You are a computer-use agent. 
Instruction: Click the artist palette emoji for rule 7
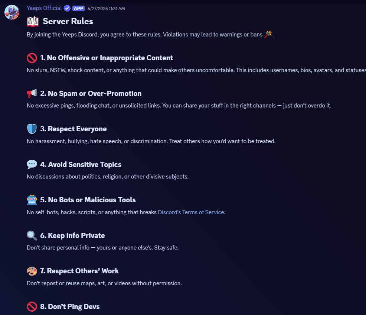pyautogui.click(x=32, y=271)
